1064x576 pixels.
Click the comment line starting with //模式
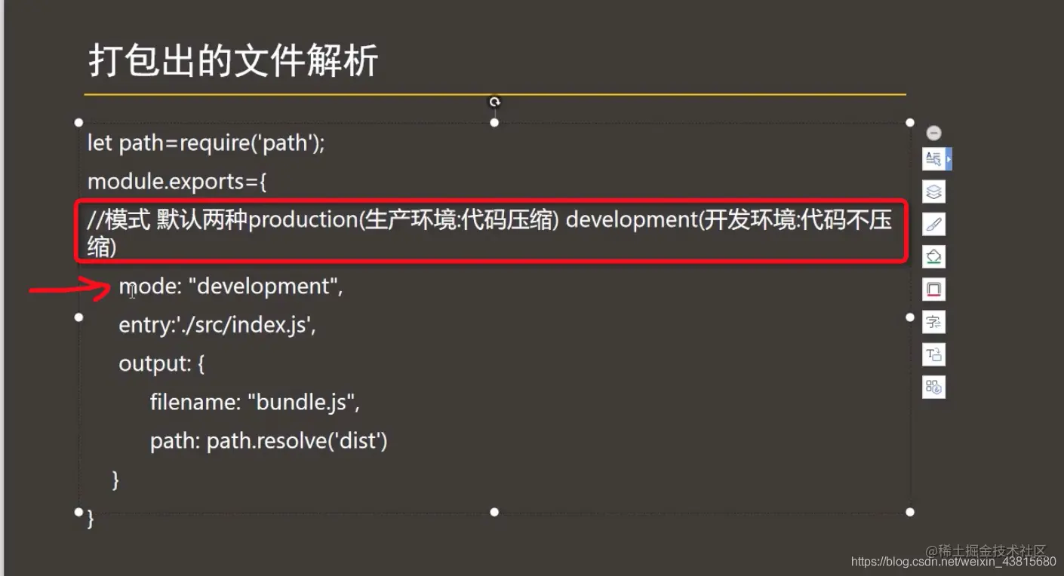[x=490, y=233]
